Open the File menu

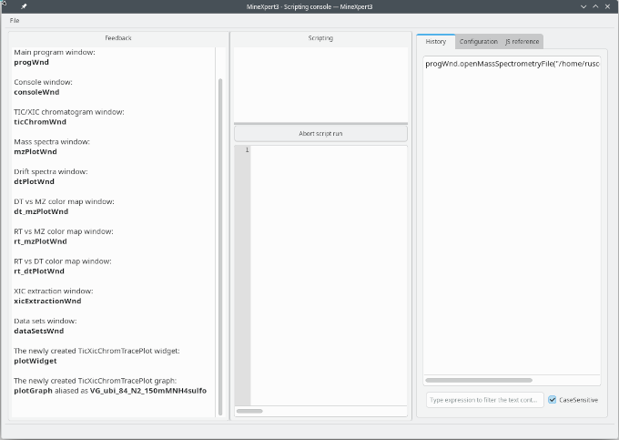(15, 20)
